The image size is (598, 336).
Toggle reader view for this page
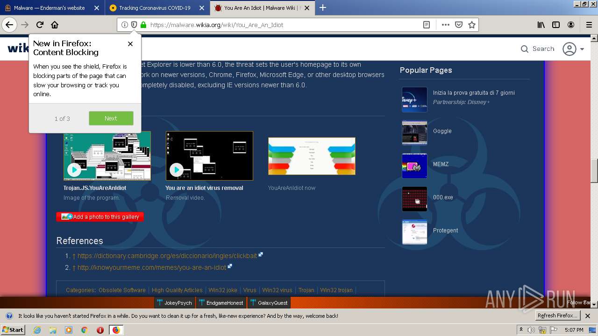427,25
